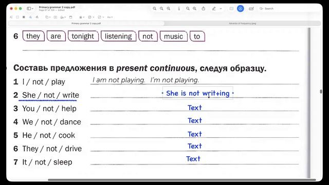
Task: Click the 'She / not / write' prompt
Action: click(50, 95)
